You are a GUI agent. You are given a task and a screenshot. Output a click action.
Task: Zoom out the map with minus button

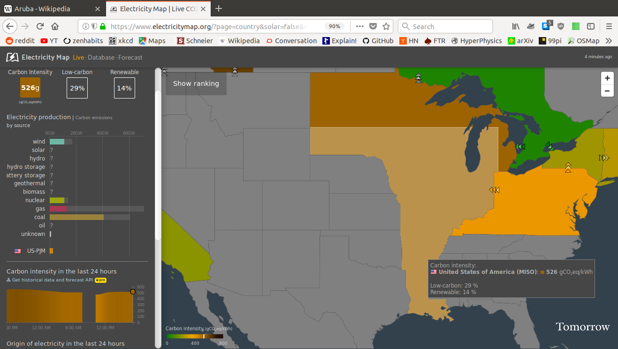click(x=607, y=91)
